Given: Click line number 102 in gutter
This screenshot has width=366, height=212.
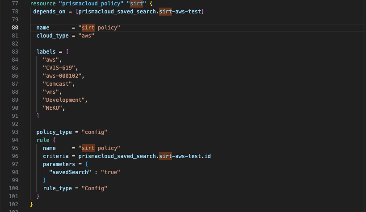Looking at the screenshot, I should [x=13, y=204].
